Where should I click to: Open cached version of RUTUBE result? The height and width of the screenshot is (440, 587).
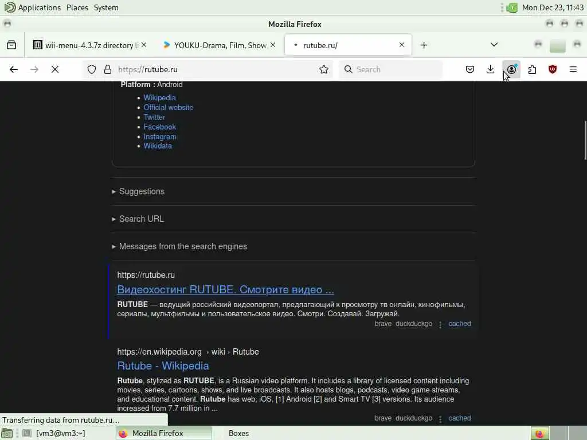(x=459, y=324)
